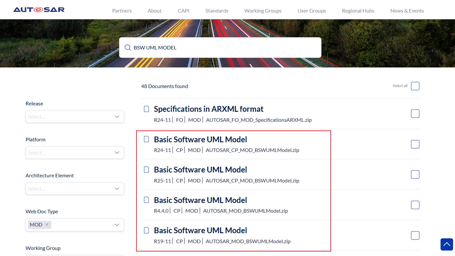Open the Architecture Element dropdown
This screenshot has width=455, height=256.
pyautogui.click(x=75, y=189)
